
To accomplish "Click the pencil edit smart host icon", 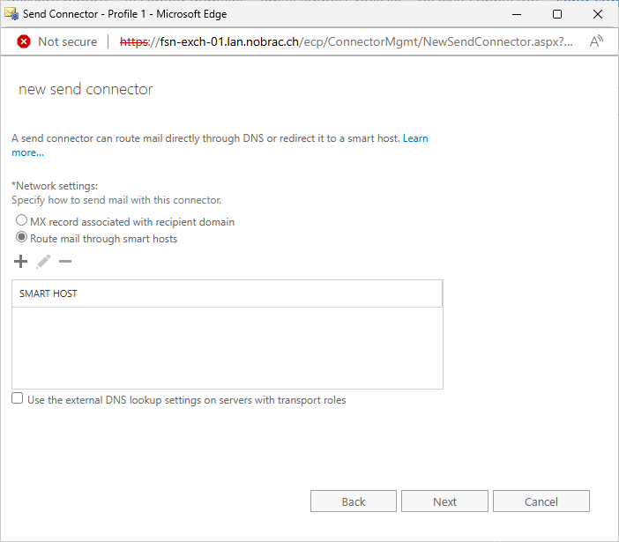I will [x=43, y=262].
